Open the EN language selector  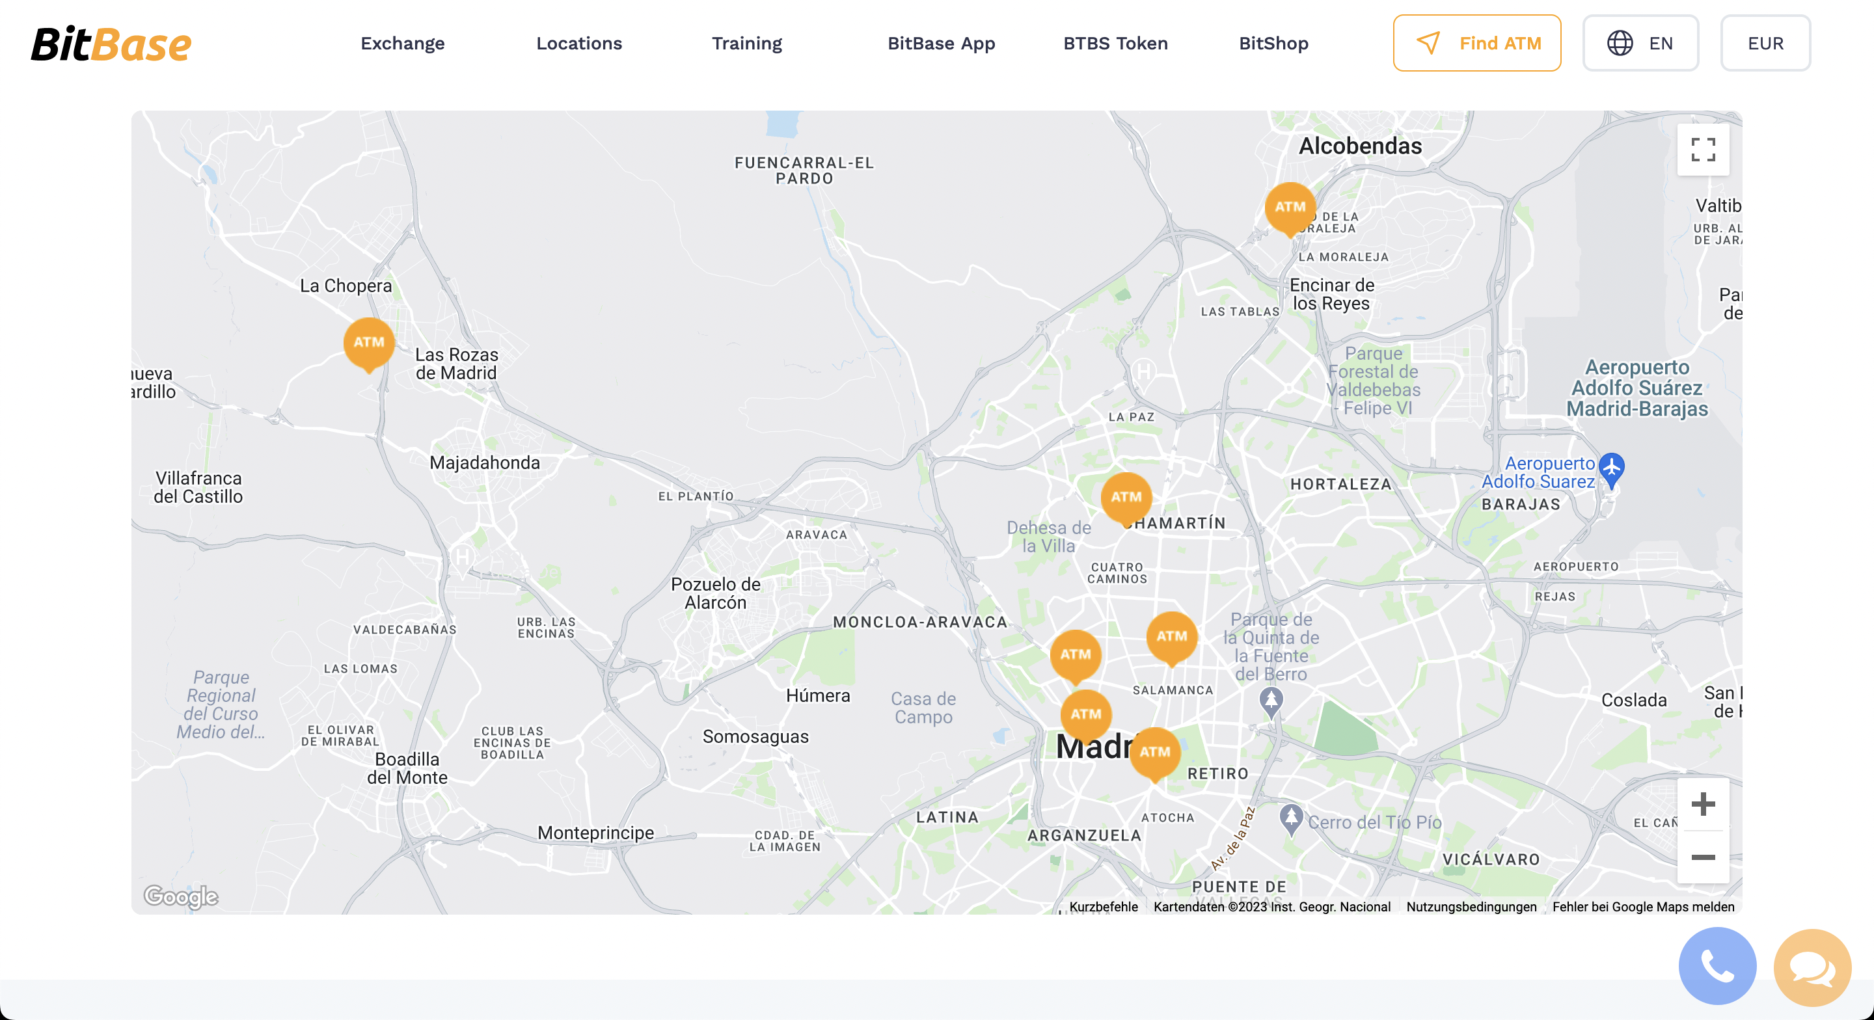tap(1640, 43)
